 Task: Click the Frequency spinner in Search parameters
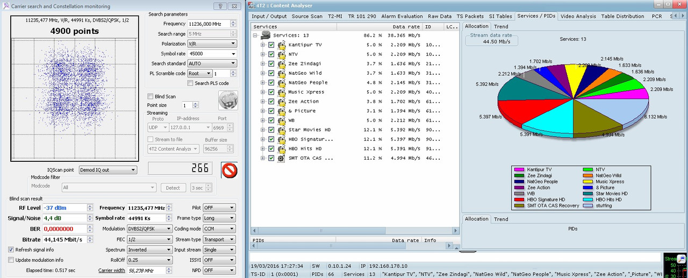(233, 24)
